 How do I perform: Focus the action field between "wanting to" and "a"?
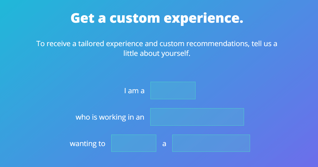(134, 143)
